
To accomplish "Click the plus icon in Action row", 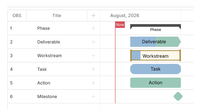I will tap(93, 83).
